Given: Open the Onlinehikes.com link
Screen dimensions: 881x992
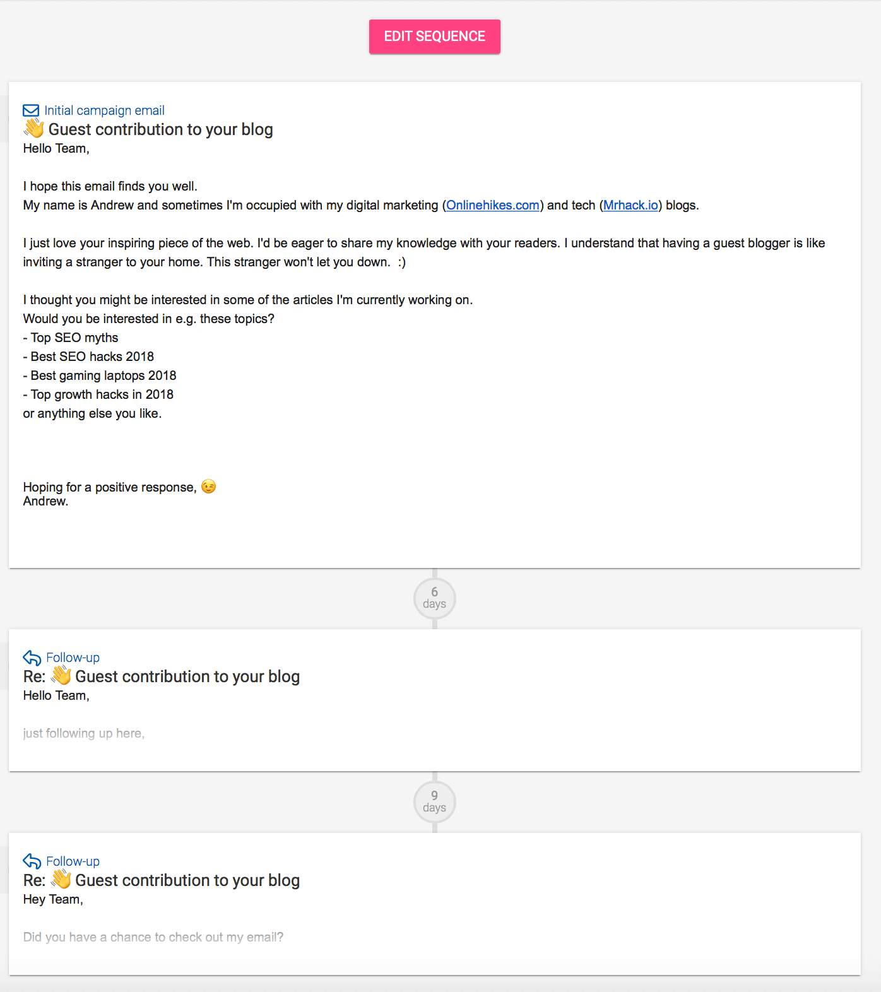Looking at the screenshot, I should (x=492, y=205).
